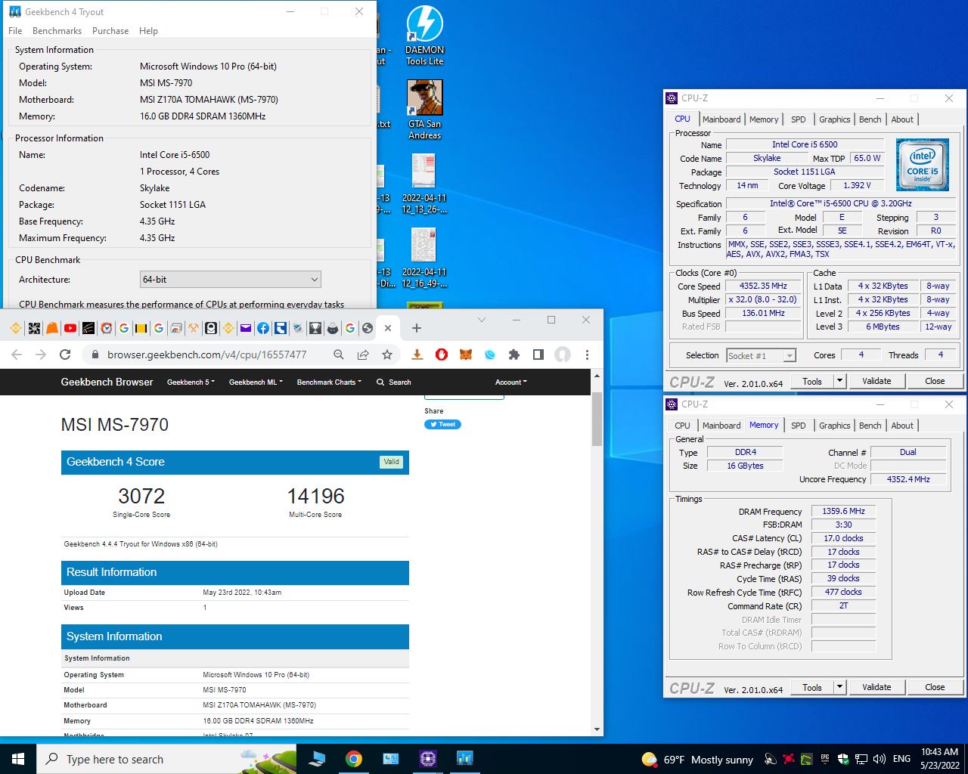This screenshot has height=774, width=968.
Task: Click the browser reload button
Action: click(65, 354)
